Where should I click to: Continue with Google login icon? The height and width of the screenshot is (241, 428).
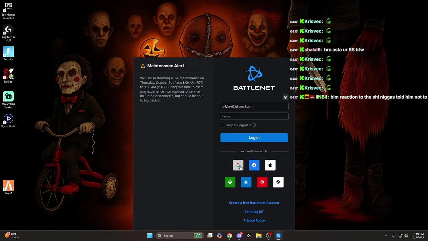pos(238,165)
